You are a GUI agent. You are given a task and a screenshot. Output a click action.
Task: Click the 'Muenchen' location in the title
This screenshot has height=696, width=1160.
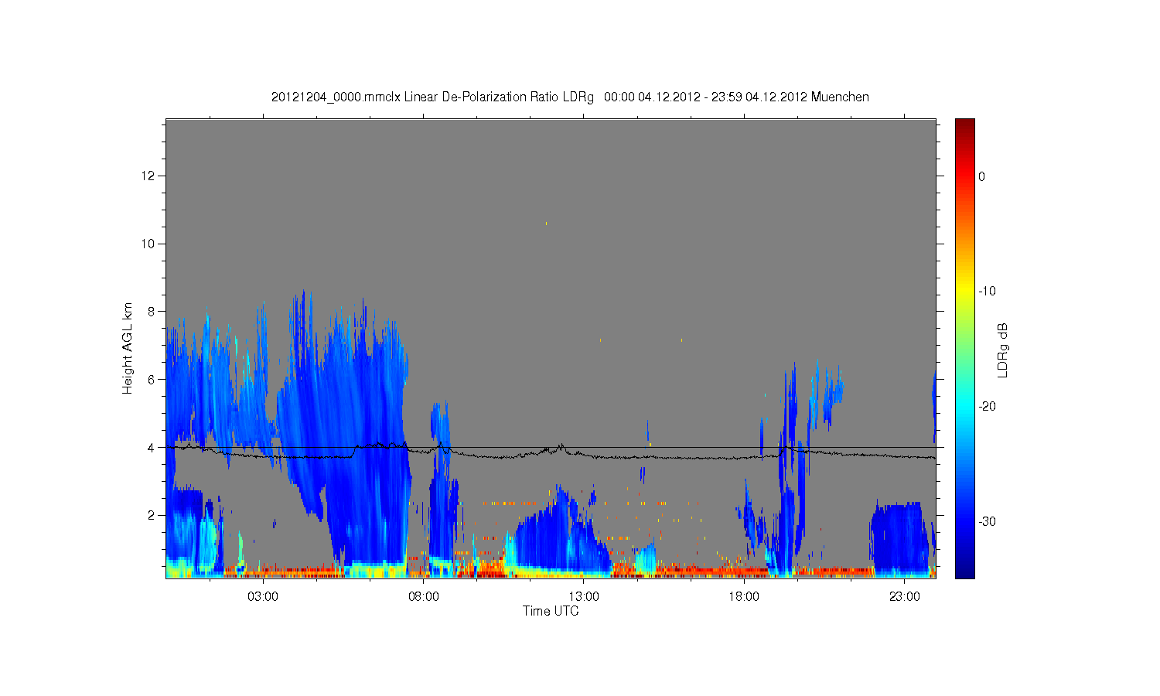pyautogui.click(x=840, y=97)
